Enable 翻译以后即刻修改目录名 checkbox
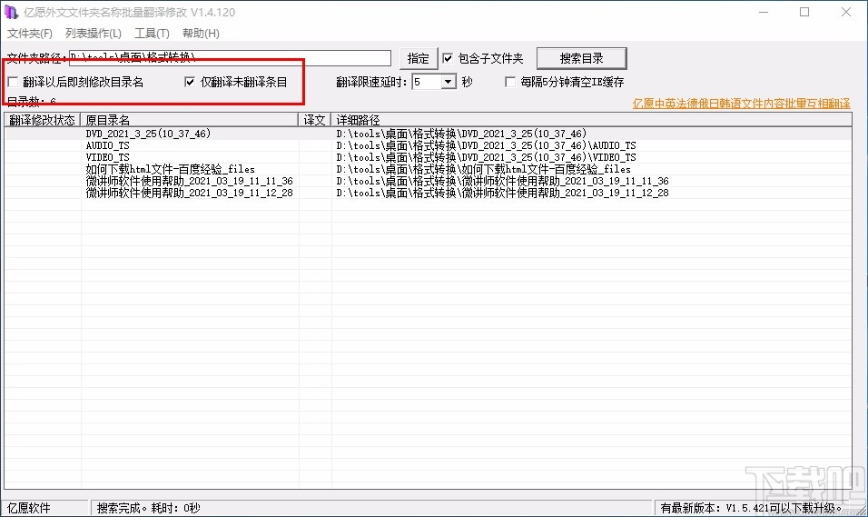The width and height of the screenshot is (868, 517). click(14, 82)
